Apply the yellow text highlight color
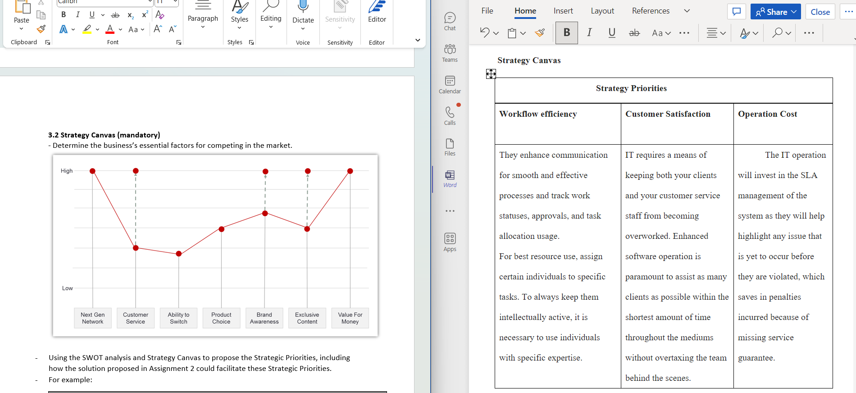 pos(87,29)
